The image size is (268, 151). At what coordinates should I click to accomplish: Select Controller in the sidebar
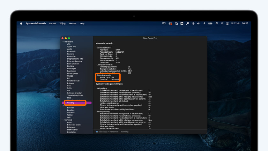[71, 56]
